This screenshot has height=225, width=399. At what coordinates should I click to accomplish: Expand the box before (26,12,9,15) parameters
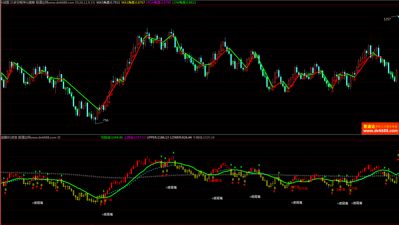[x=76, y=3]
